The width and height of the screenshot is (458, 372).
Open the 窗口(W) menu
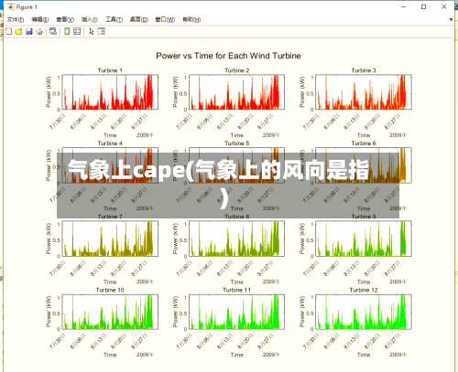[x=165, y=19]
